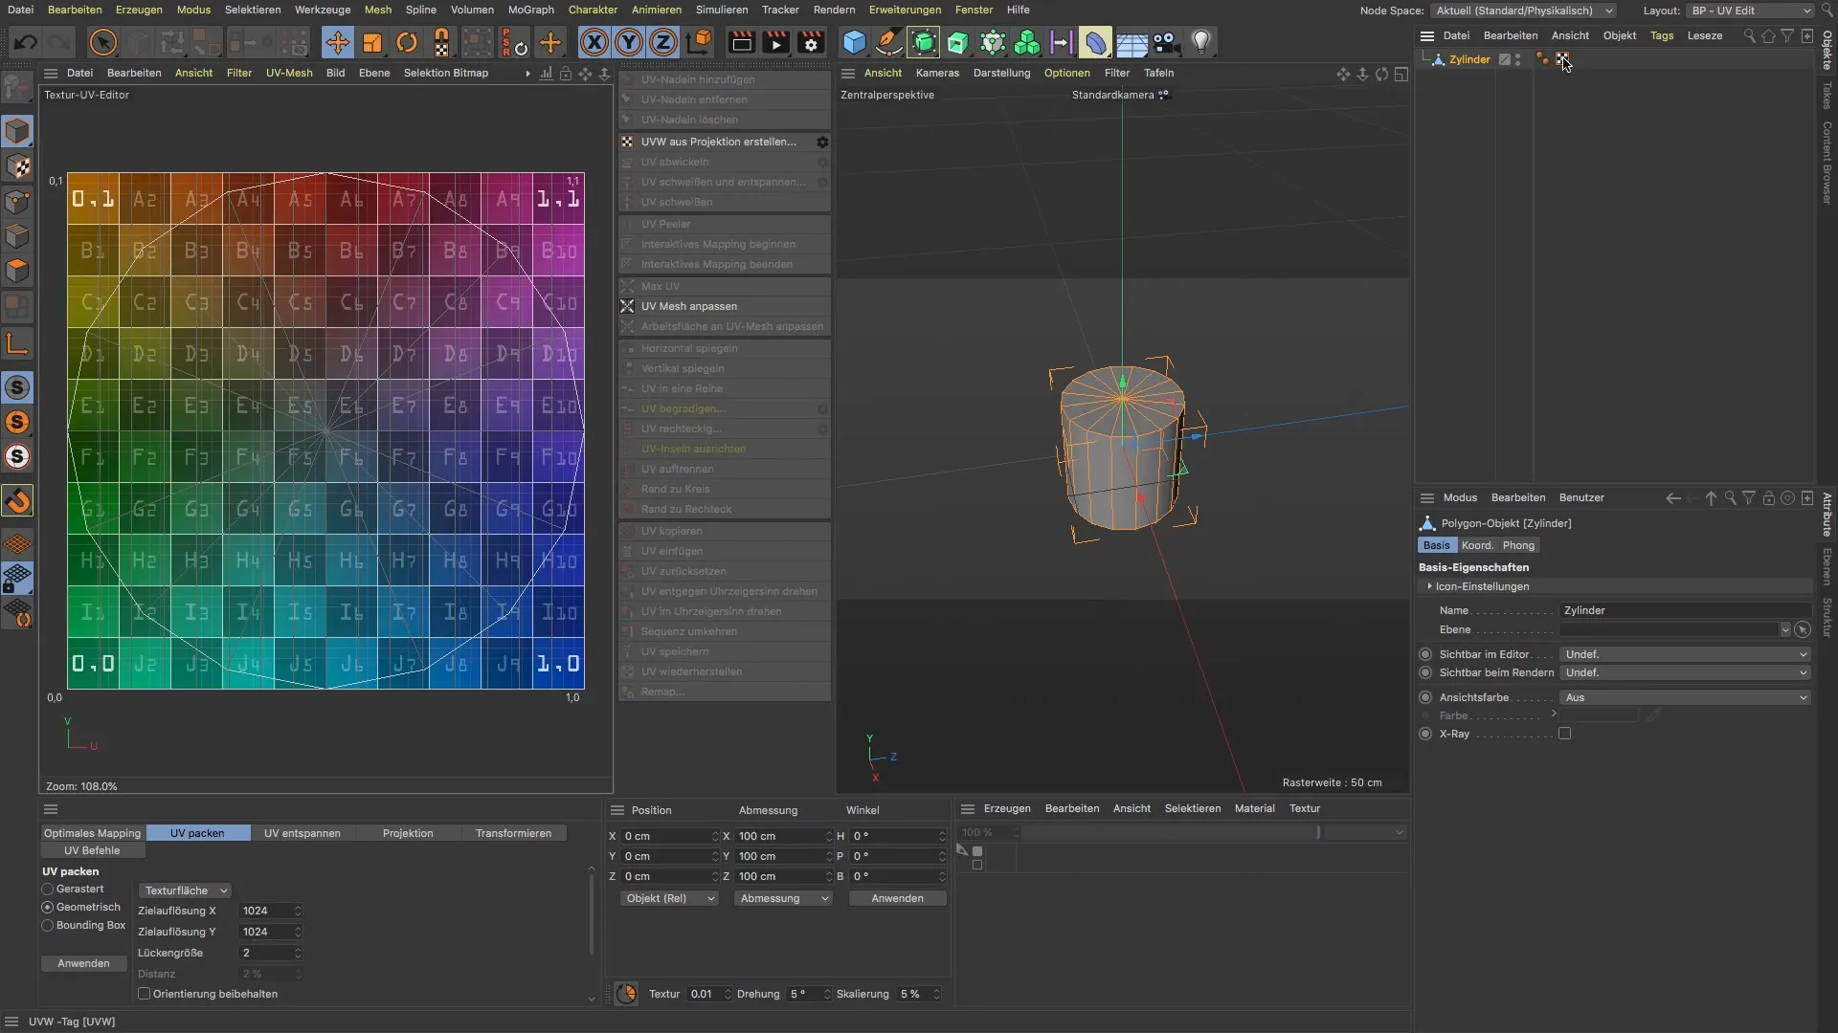Viewport: 1838px width, 1033px height.
Task: Add a cube primitive object
Action: pos(854,42)
